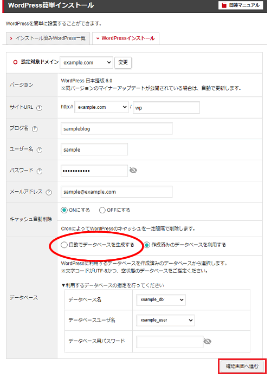Click help icon next to ユーザー名

coord(40,150)
